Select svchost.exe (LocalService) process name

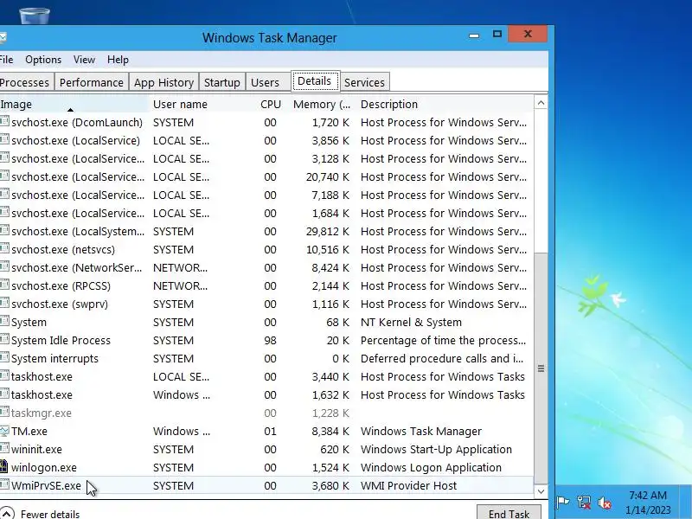75,140
